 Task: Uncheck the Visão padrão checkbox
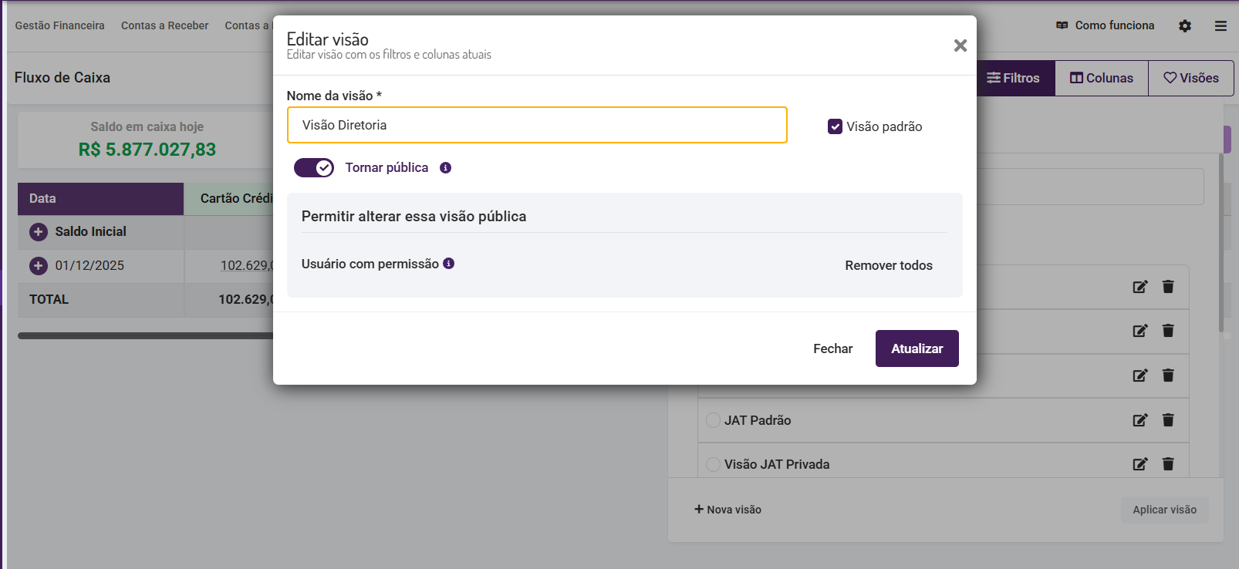[x=835, y=126]
